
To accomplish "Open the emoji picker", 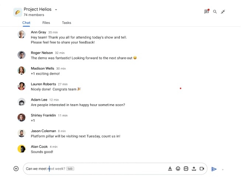I will (178, 169).
